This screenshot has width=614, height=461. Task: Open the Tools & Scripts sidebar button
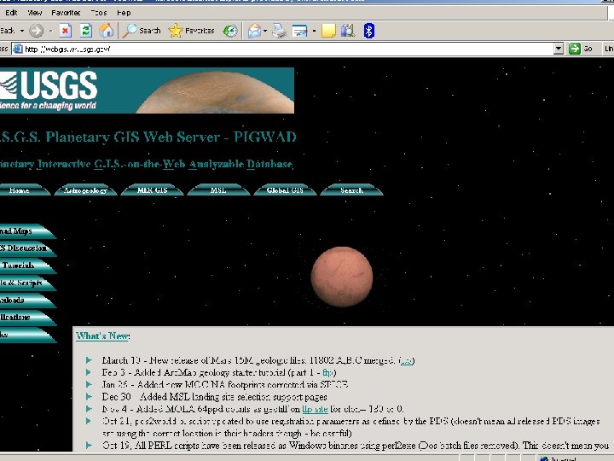26,283
